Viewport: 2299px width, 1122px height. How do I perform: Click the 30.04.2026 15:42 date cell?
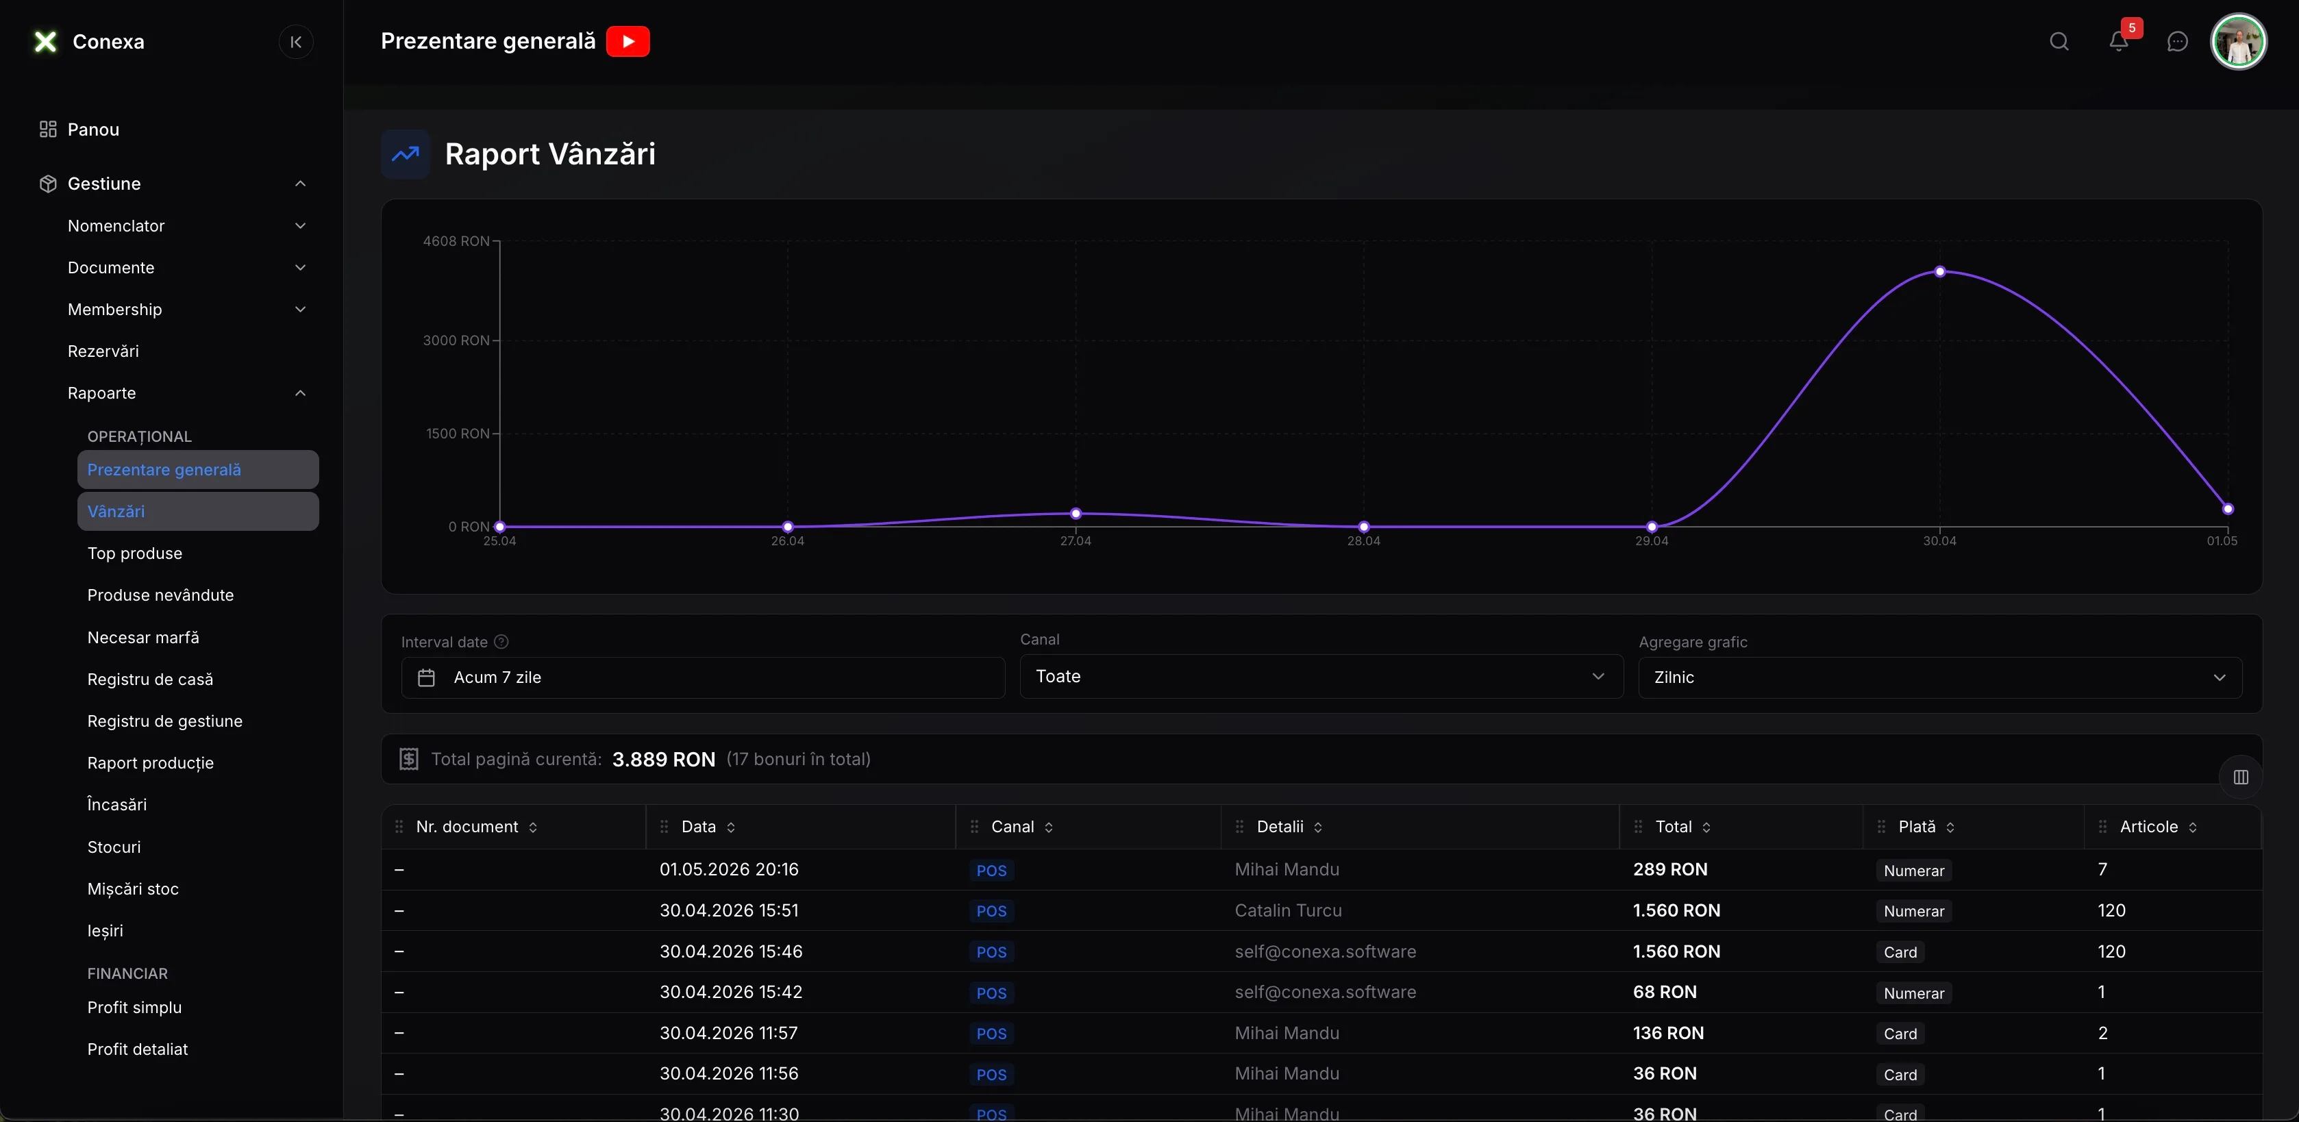(x=731, y=992)
